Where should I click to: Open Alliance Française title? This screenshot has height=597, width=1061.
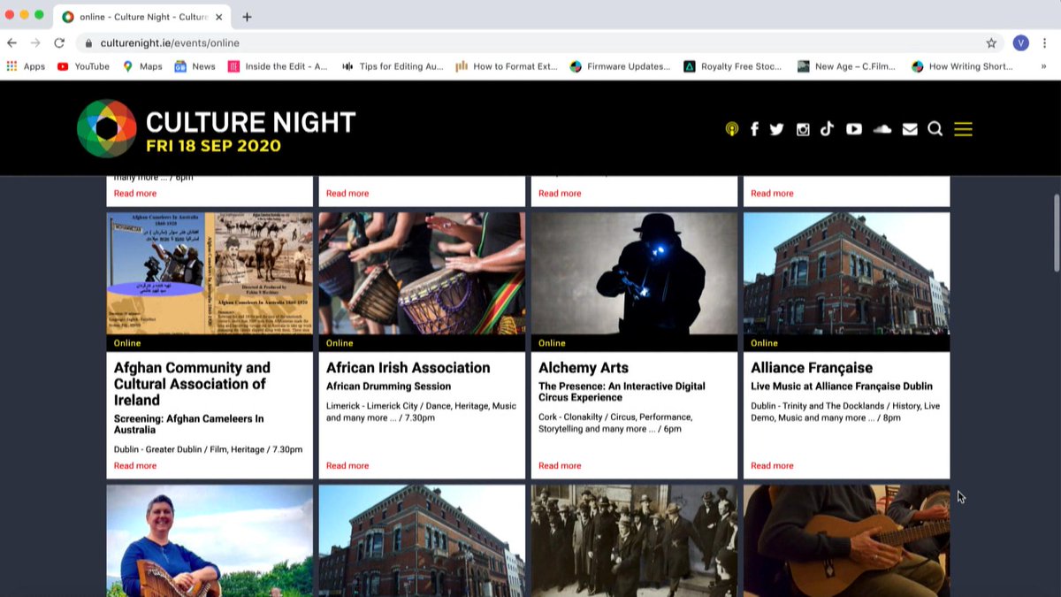pos(811,368)
